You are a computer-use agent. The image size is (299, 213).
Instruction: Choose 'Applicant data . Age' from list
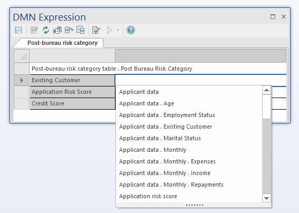coord(147,103)
